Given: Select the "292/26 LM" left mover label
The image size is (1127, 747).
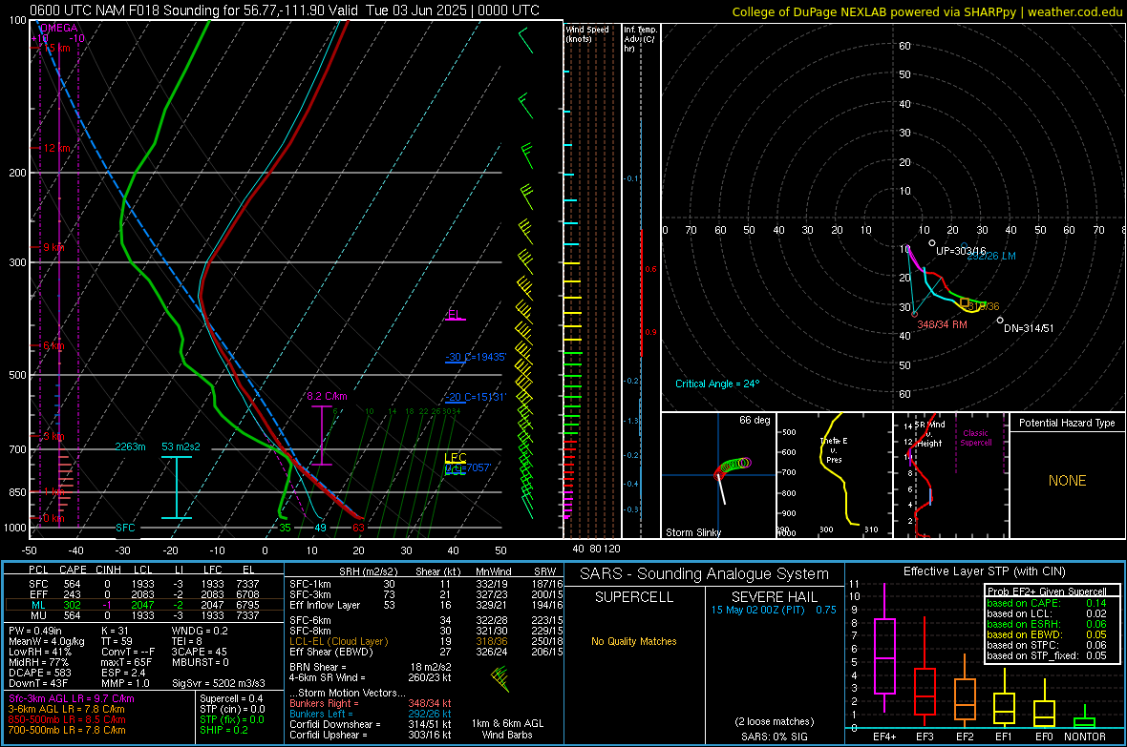Looking at the screenshot, I should point(991,256).
